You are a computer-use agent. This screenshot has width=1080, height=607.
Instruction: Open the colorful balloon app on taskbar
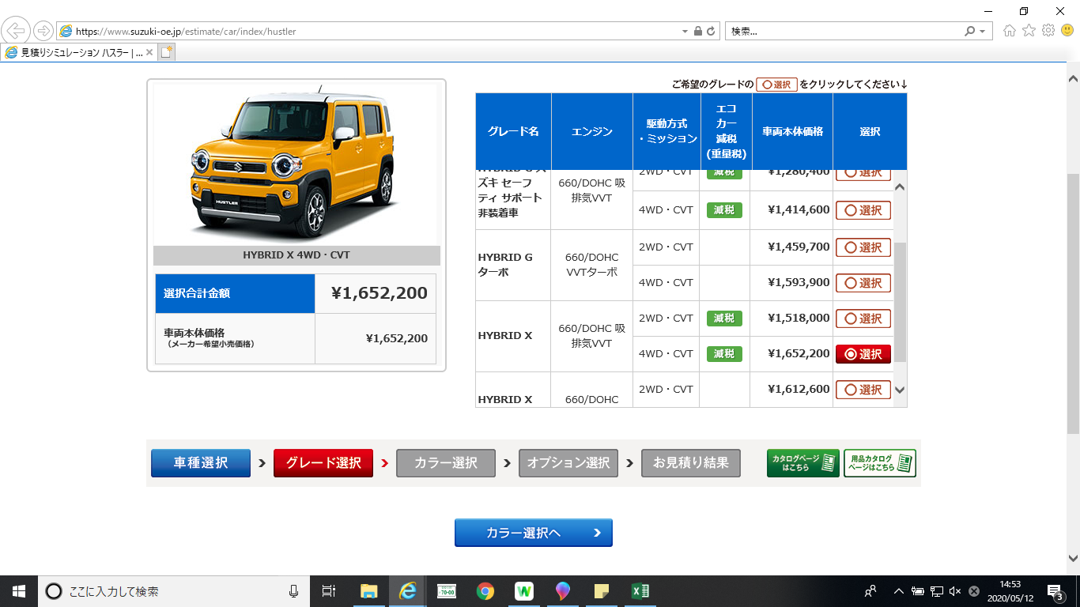click(x=563, y=591)
